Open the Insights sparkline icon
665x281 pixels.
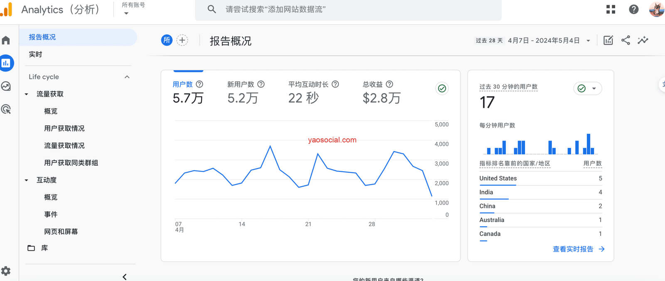(643, 40)
